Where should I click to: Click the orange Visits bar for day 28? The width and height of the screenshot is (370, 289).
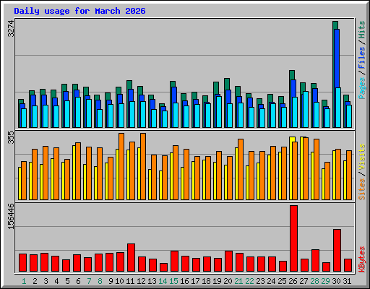pos(317,169)
